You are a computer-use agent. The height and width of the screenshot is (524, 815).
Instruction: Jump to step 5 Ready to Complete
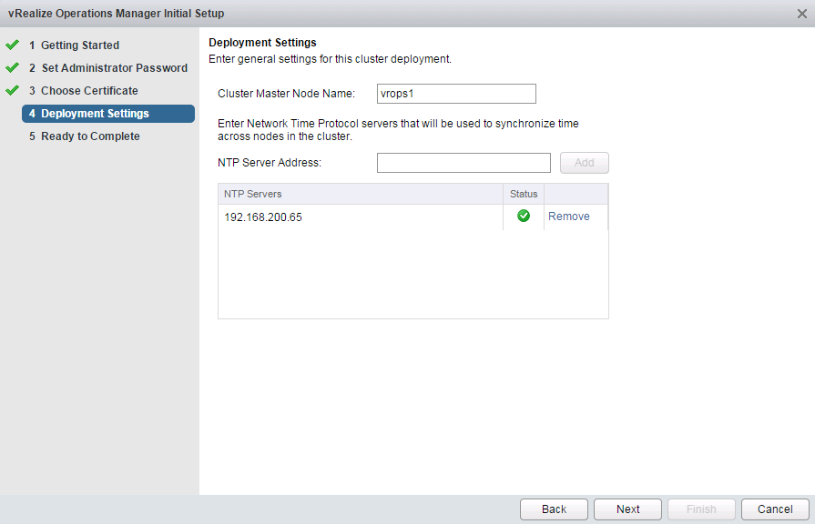[84, 136]
